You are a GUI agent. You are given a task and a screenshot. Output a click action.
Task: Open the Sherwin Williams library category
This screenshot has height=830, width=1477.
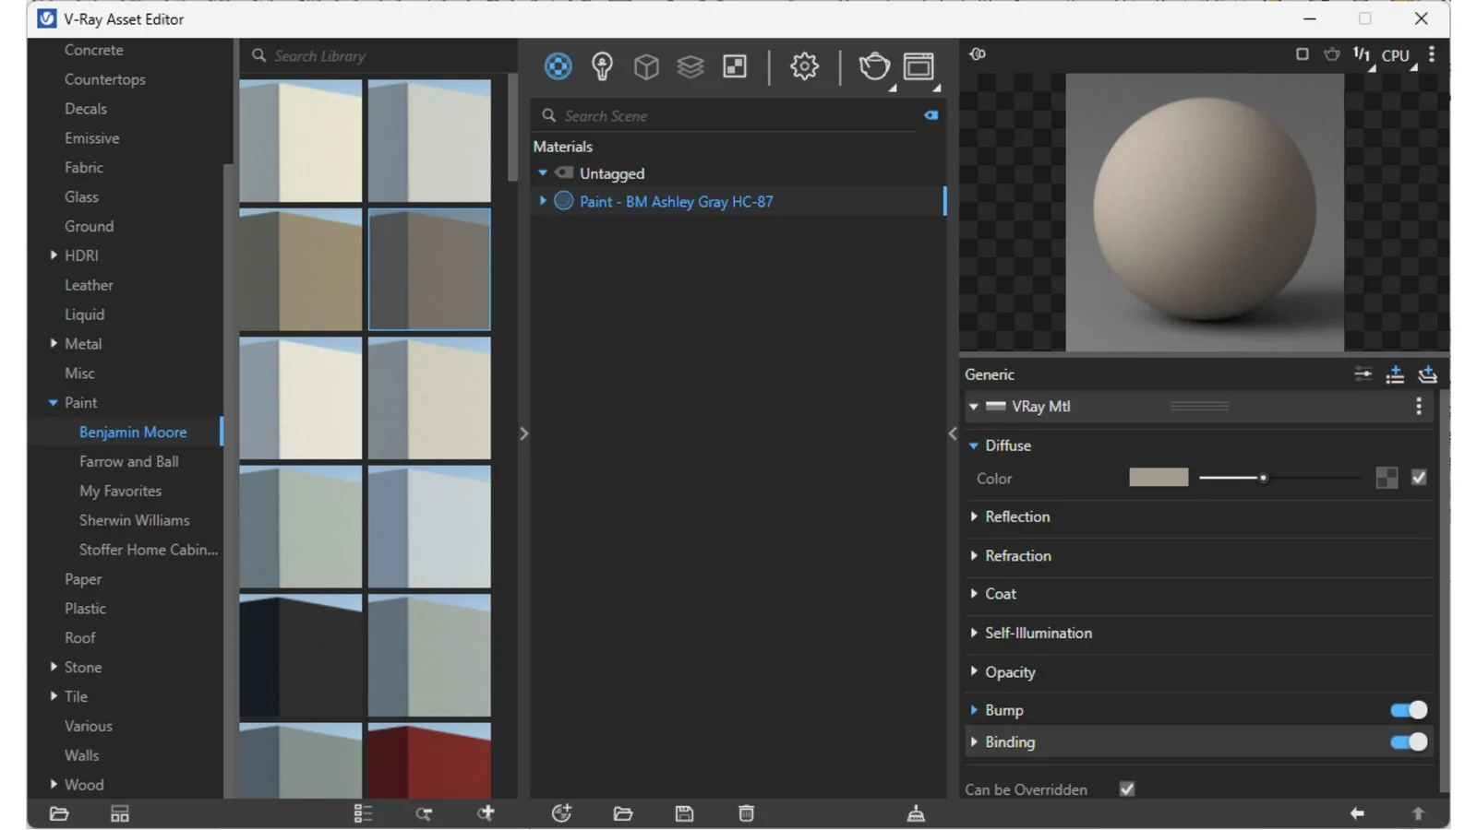[134, 519]
